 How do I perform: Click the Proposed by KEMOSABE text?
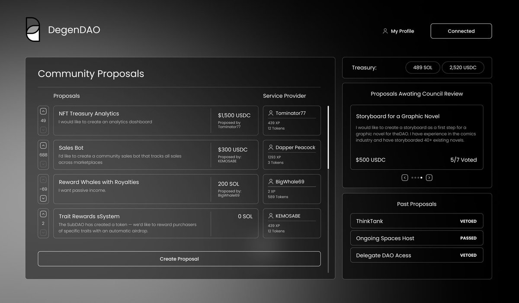tap(230, 159)
